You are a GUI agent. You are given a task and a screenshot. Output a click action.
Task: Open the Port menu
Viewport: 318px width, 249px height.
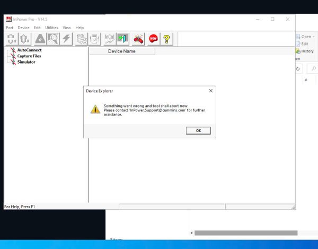pos(10,28)
